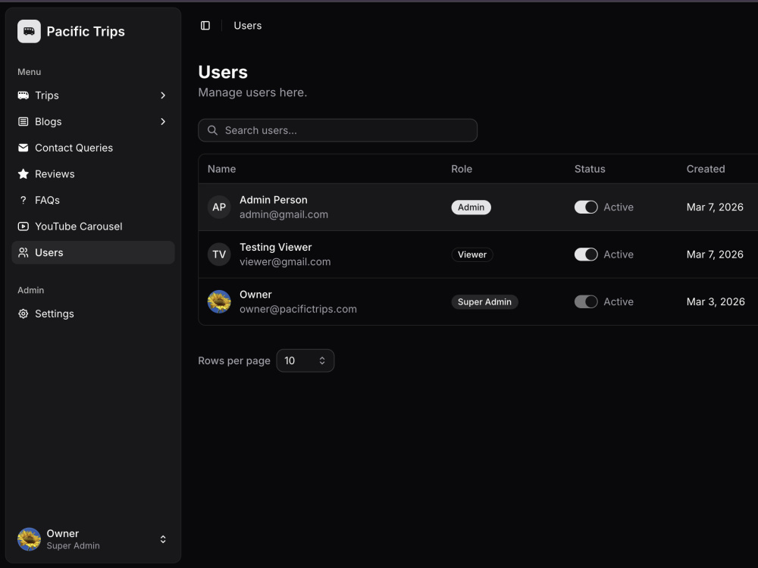
Task: Click Owner name in sidebar footer
Action: pyautogui.click(x=63, y=534)
